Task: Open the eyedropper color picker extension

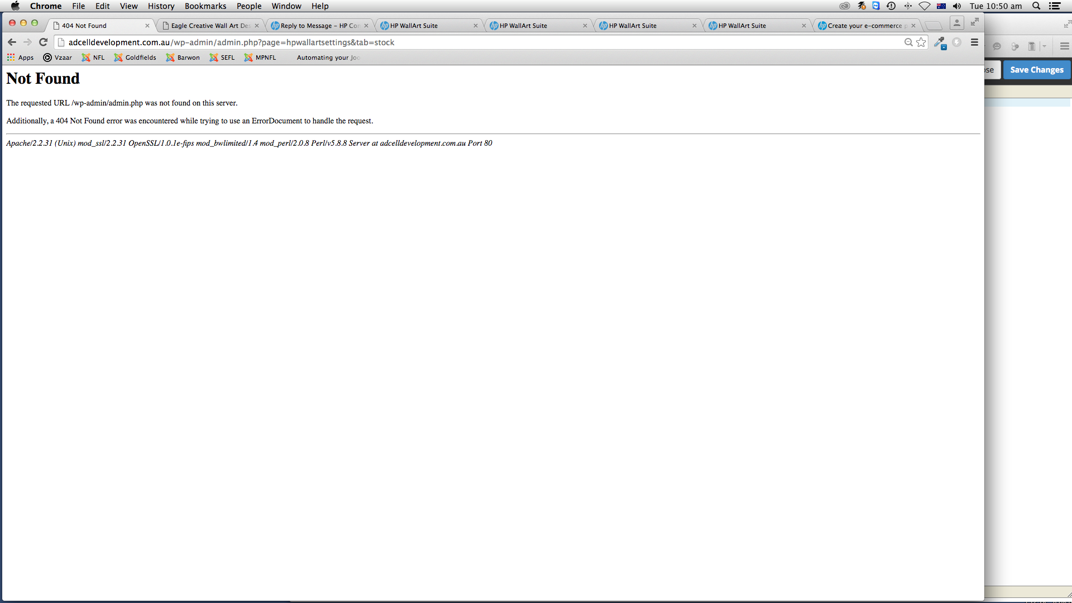Action: (940, 42)
